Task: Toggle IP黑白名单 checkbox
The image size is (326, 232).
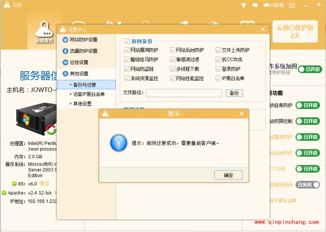Action: pyautogui.click(x=218, y=78)
